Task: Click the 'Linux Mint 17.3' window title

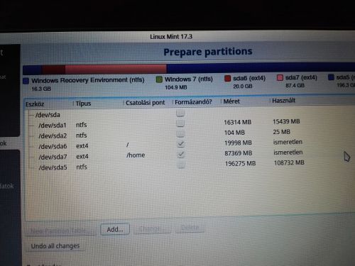Action: tap(171, 37)
